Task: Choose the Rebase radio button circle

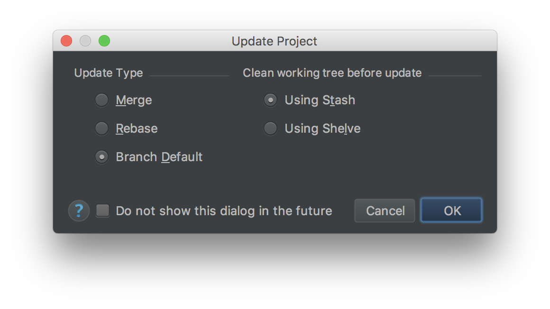Action: pyautogui.click(x=102, y=128)
